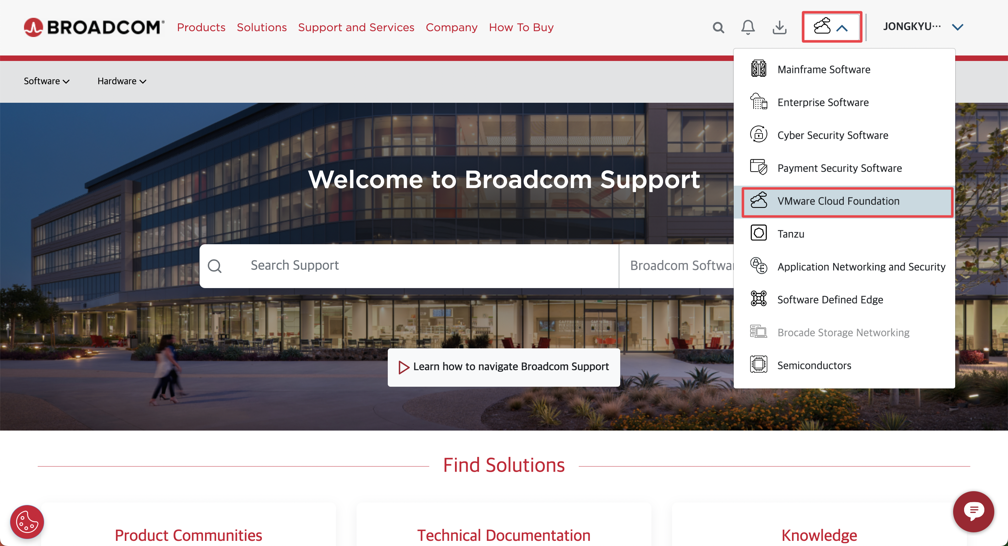Click the Application Networking and Security icon

(759, 266)
